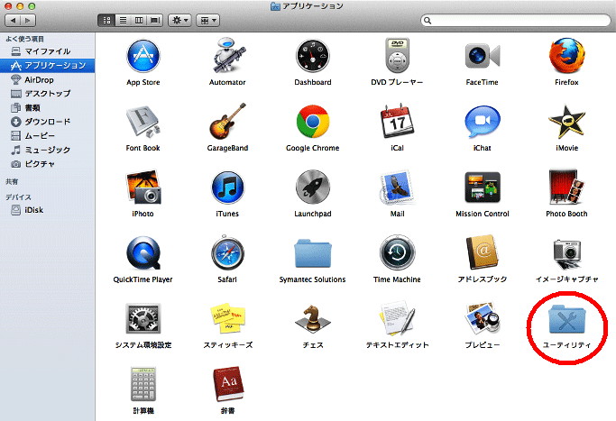Image resolution: width=616 pixels, height=421 pixels.
Task: Click the スティッキーズ sticky notes icon
Action: pyautogui.click(x=228, y=318)
